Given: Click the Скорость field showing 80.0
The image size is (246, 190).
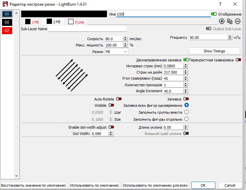Looking at the screenshot, I should (114, 39).
